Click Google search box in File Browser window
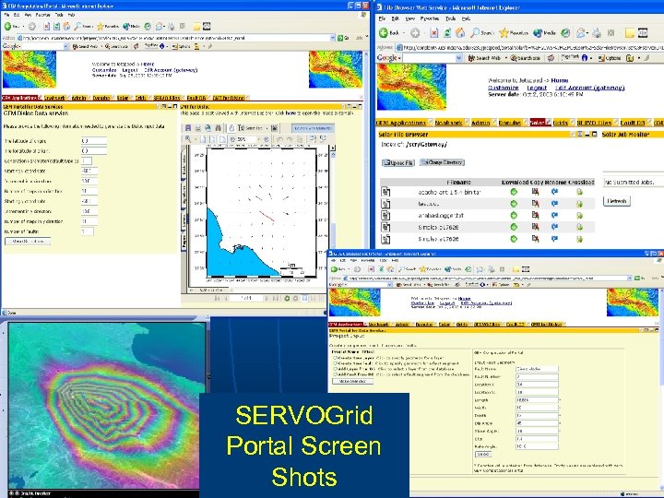The height and width of the screenshot is (498, 664). (429, 58)
